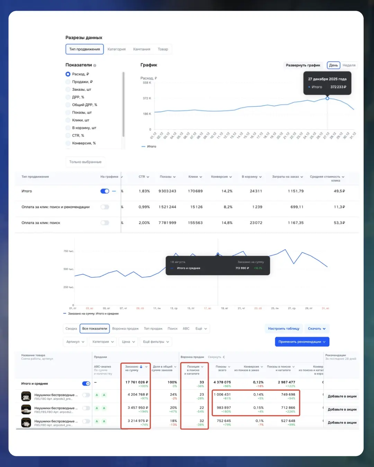Switch to the Кампания tab
Screen dimensions: 374x467
pos(142,49)
